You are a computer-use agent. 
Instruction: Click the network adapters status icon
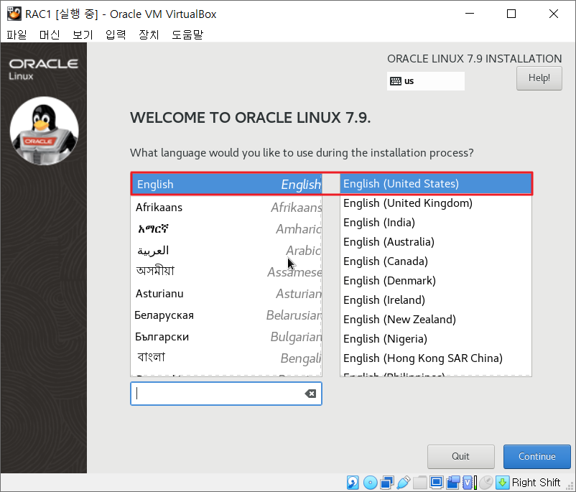(387, 483)
